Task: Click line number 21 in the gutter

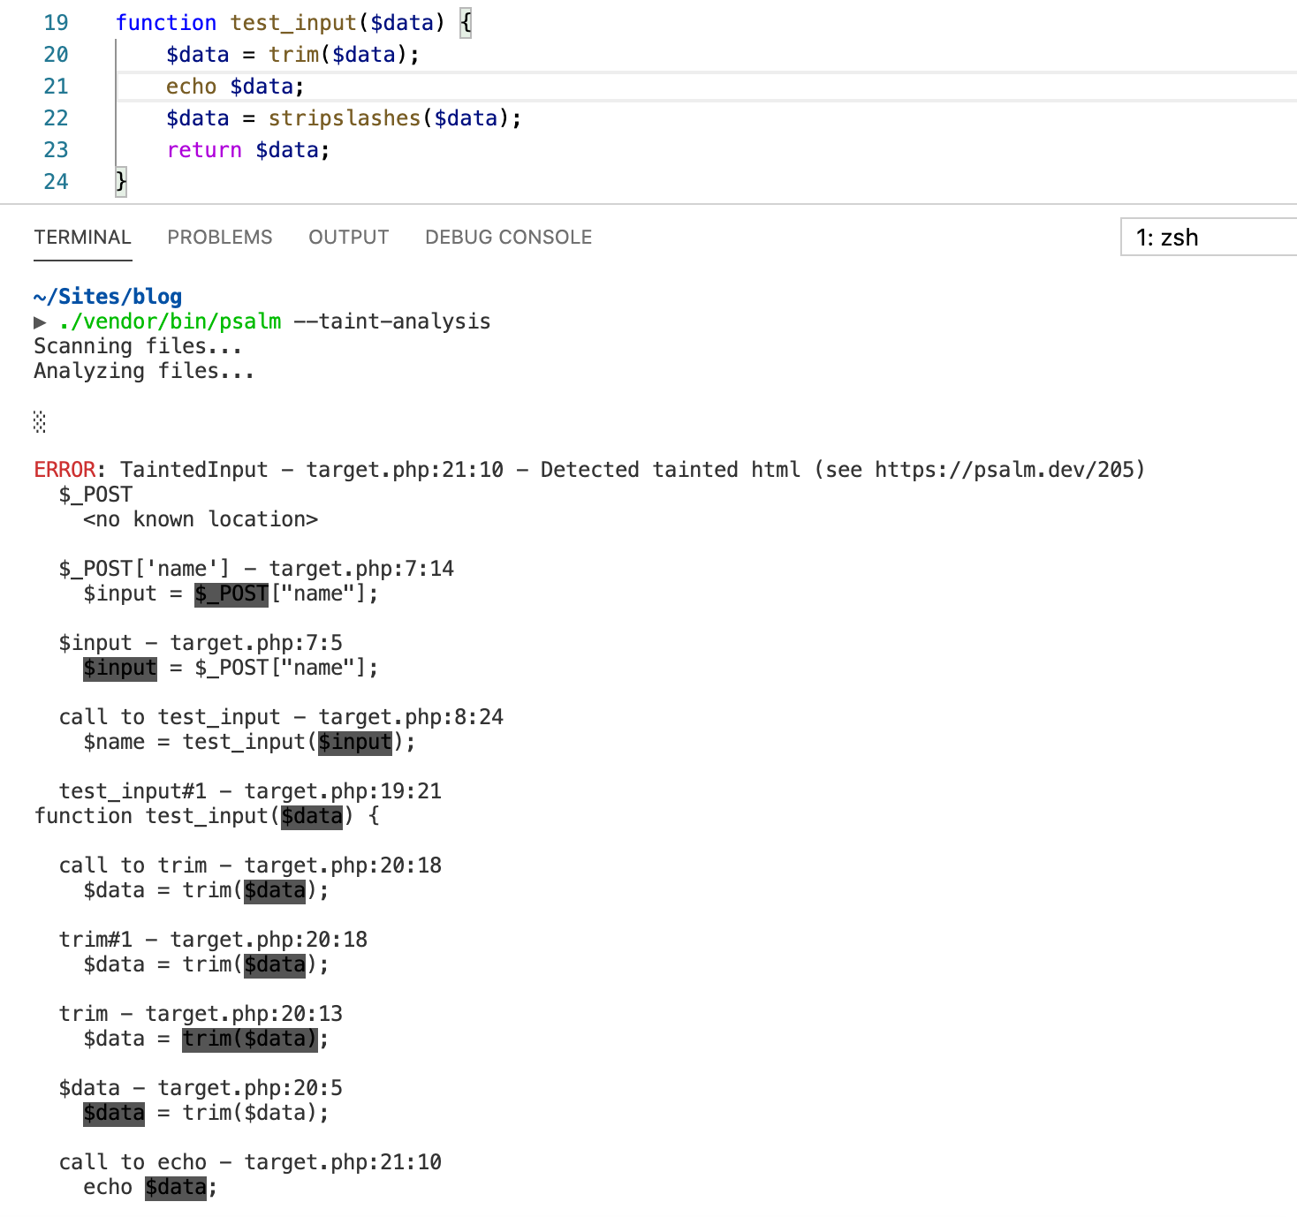Action: [x=56, y=86]
